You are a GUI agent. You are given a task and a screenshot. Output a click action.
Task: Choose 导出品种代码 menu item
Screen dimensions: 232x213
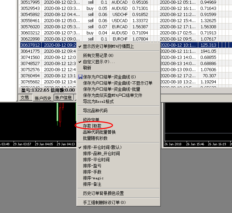point(95,111)
